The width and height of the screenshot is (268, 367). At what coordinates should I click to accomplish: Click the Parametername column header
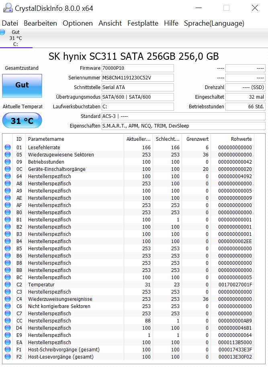point(75,139)
